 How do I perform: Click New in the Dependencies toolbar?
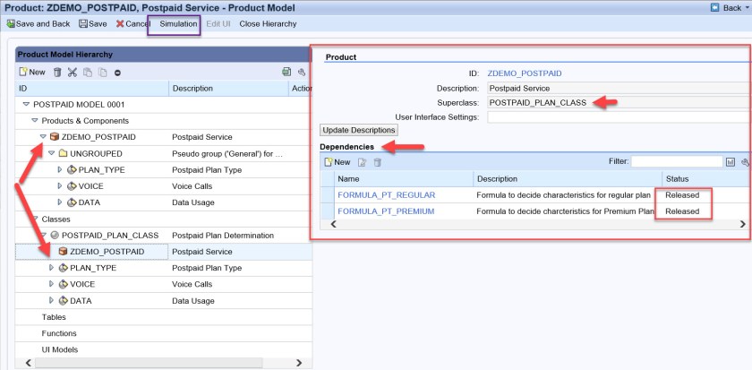pyautogui.click(x=337, y=162)
